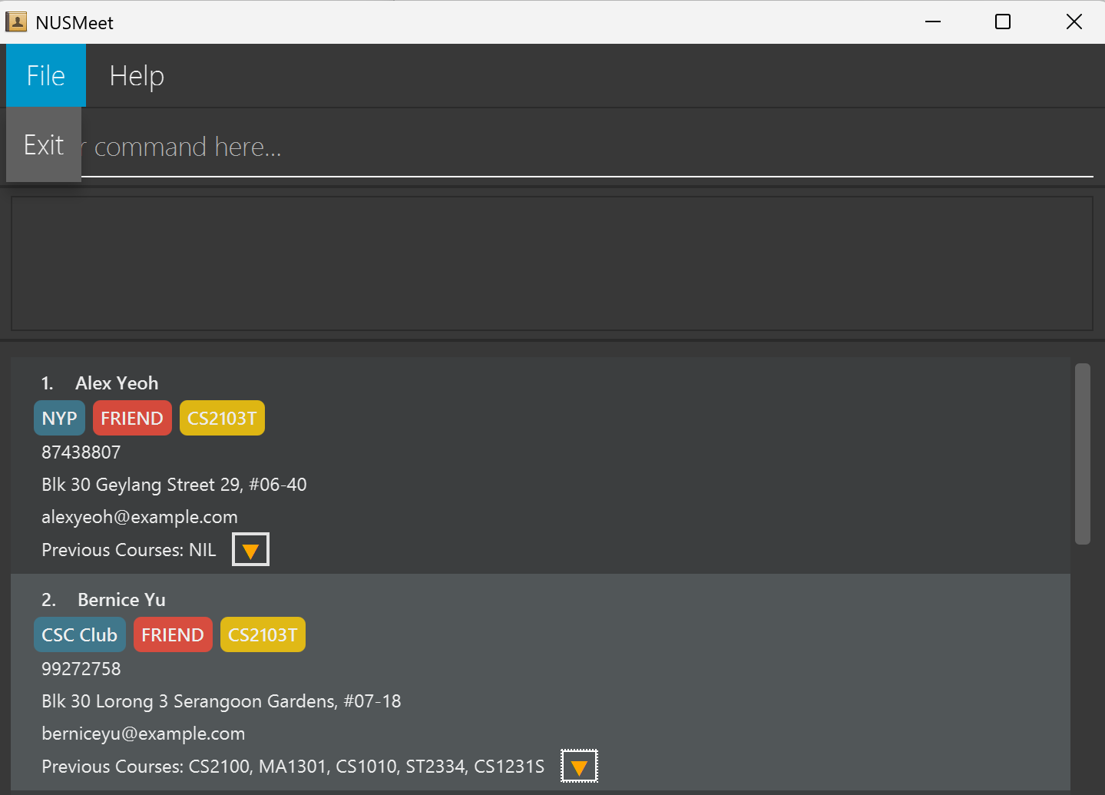
Task: Expand Alex Yeoh's previous courses arrow
Action: click(250, 550)
